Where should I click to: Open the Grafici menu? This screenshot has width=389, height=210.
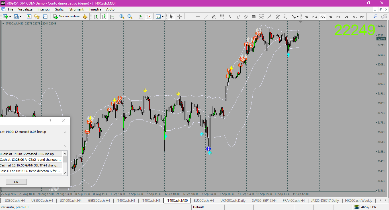point(60,9)
